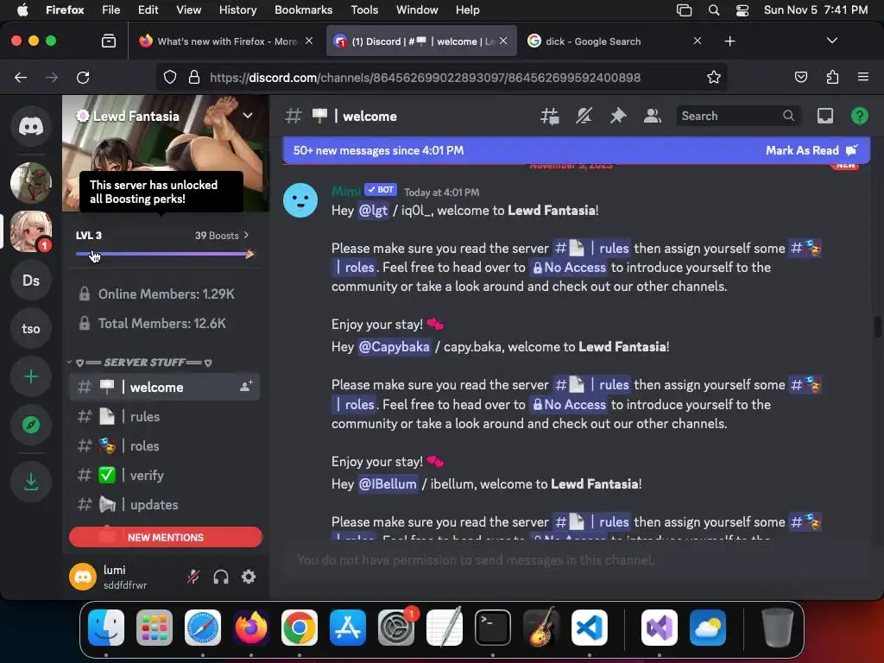Switch to What's new with Firefox tab

[x=225, y=41]
